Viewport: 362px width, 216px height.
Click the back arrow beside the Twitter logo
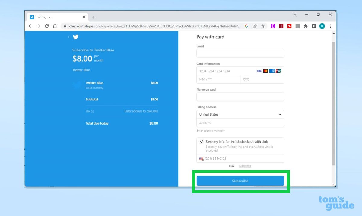point(69,37)
